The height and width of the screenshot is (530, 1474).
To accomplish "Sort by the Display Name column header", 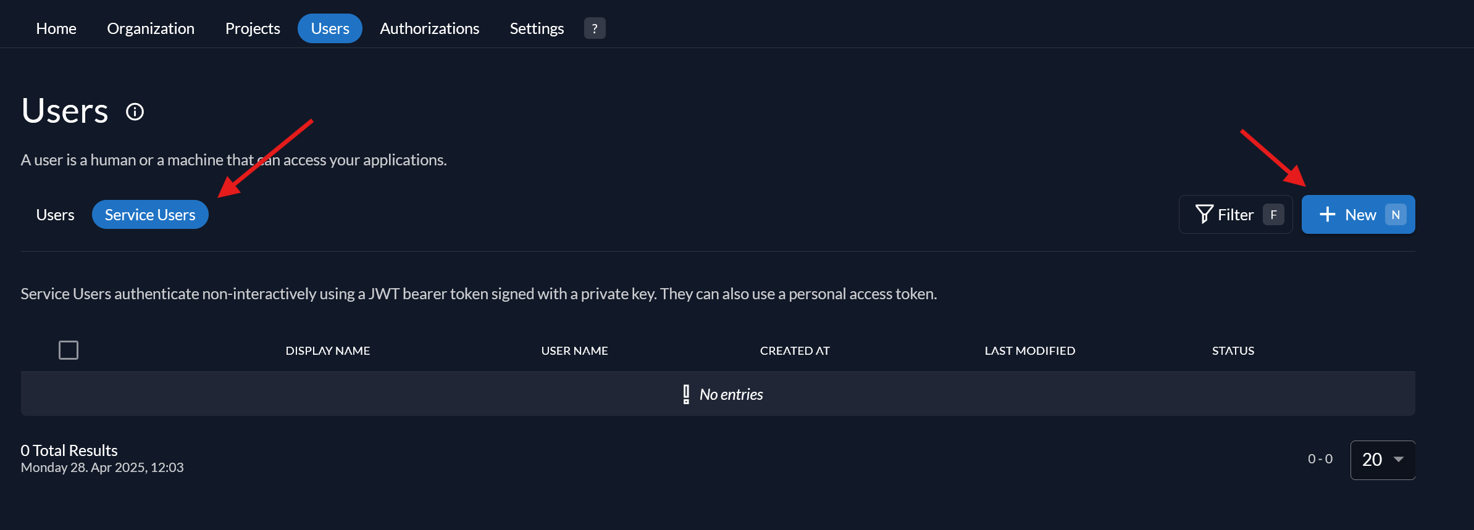I will click(327, 350).
